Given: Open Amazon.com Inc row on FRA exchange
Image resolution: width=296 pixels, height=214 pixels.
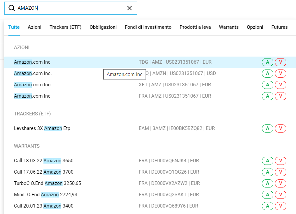Looking at the screenshot, I should click(32, 96).
